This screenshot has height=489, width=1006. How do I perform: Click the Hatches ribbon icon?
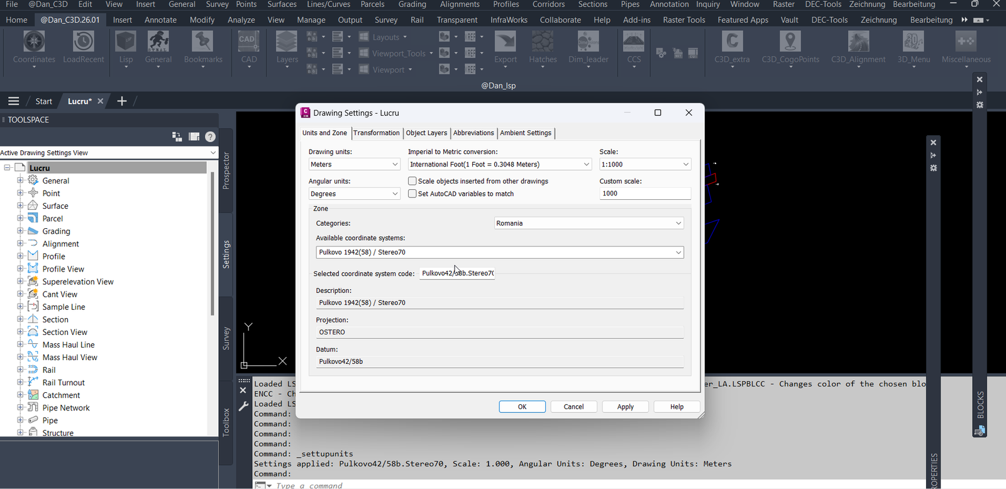(543, 48)
